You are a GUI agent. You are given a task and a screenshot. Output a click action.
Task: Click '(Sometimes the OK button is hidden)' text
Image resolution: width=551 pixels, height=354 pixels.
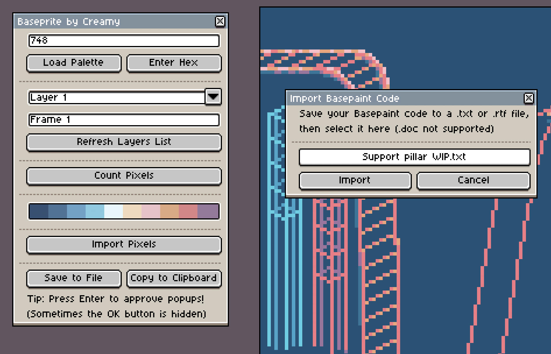116,314
